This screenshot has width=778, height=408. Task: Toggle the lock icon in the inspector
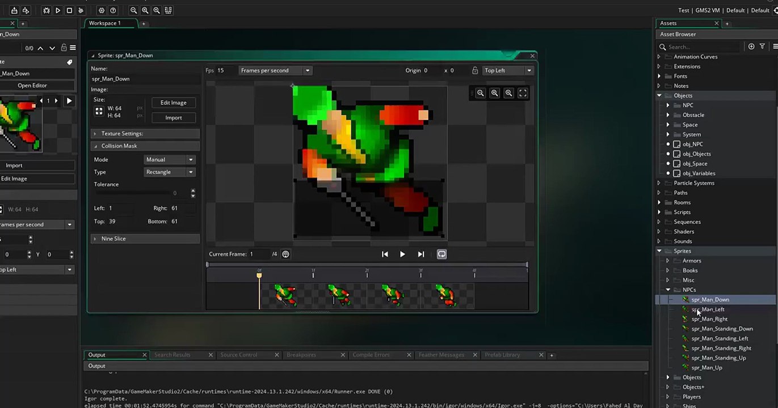[64, 48]
